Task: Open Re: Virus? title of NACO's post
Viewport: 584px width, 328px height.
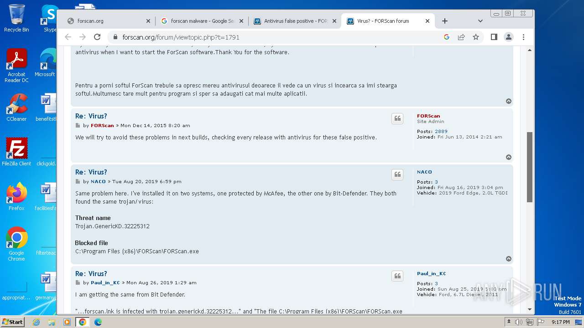Action: click(91, 172)
